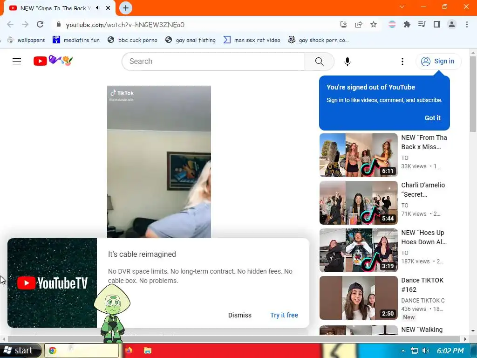Click the striped extension icon in toolbar
Image resolution: width=477 pixels, height=358 pixels.
(392, 24)
